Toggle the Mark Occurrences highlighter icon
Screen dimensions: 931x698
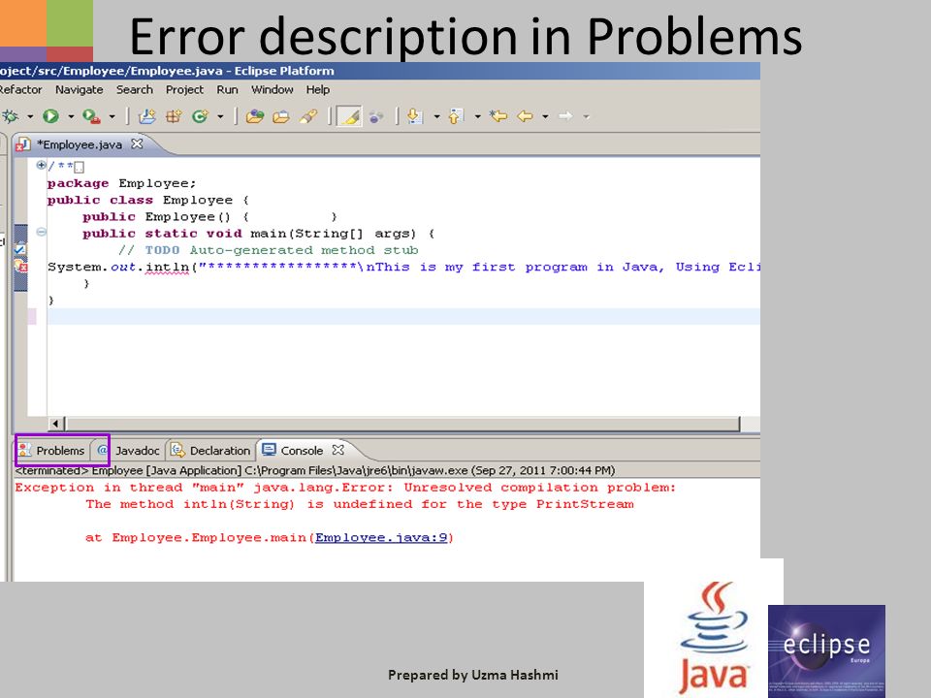click(x=349, y=116)
